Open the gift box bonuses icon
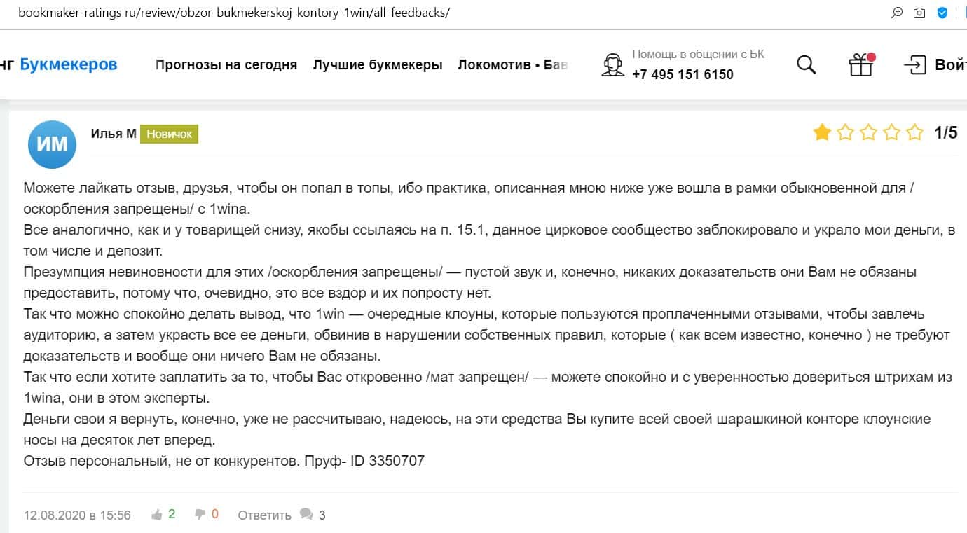967x533 pixels. [x=861, y=64]
